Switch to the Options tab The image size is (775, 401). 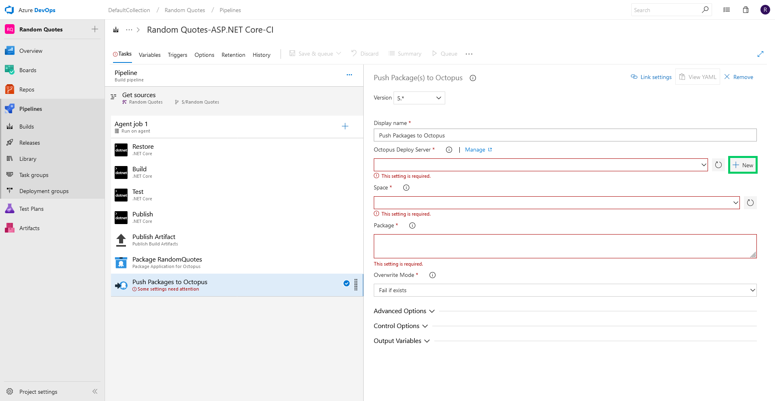click(204, 55)
